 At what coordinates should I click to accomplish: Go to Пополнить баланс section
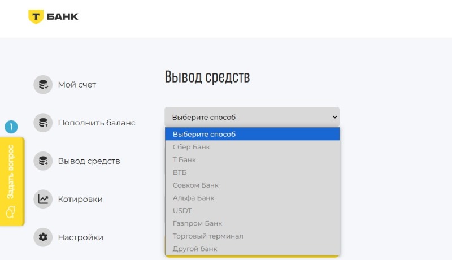click(x=97, y=123)
